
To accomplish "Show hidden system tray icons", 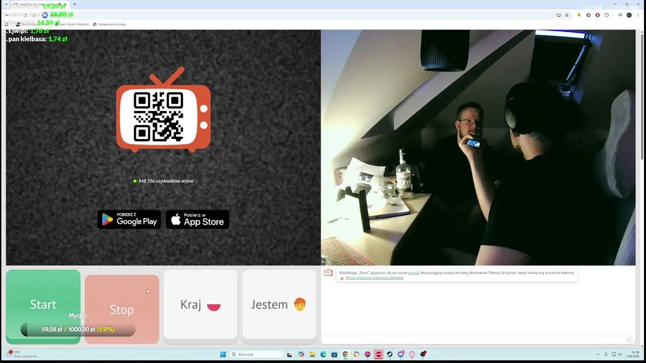I will 598,354.
